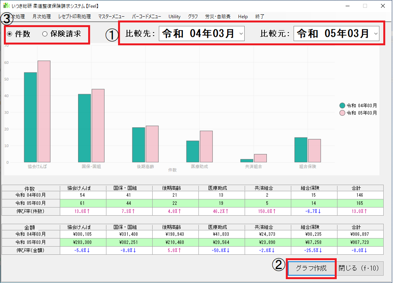Click the グラフ作成 button

311,268
